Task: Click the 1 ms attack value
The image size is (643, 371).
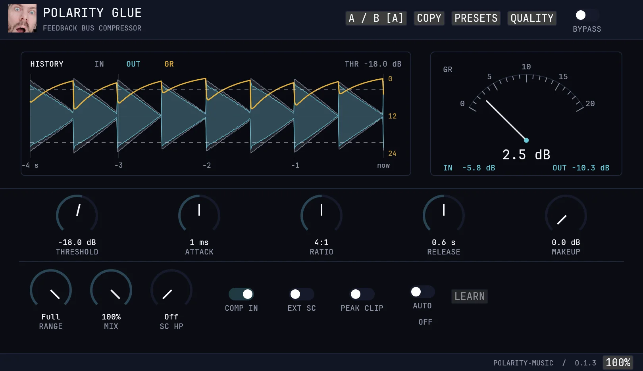Action: (199, 242)
